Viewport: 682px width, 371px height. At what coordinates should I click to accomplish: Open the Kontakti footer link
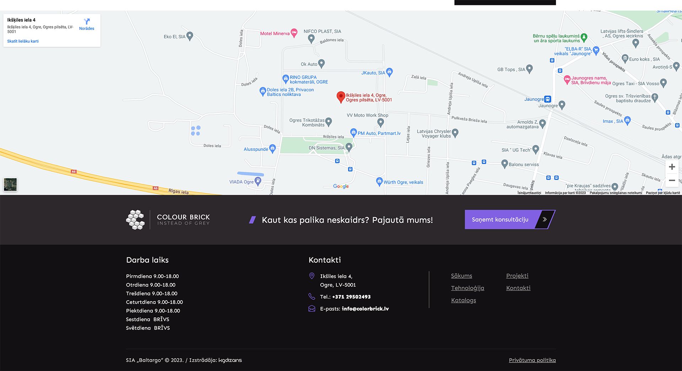point(518,288)
